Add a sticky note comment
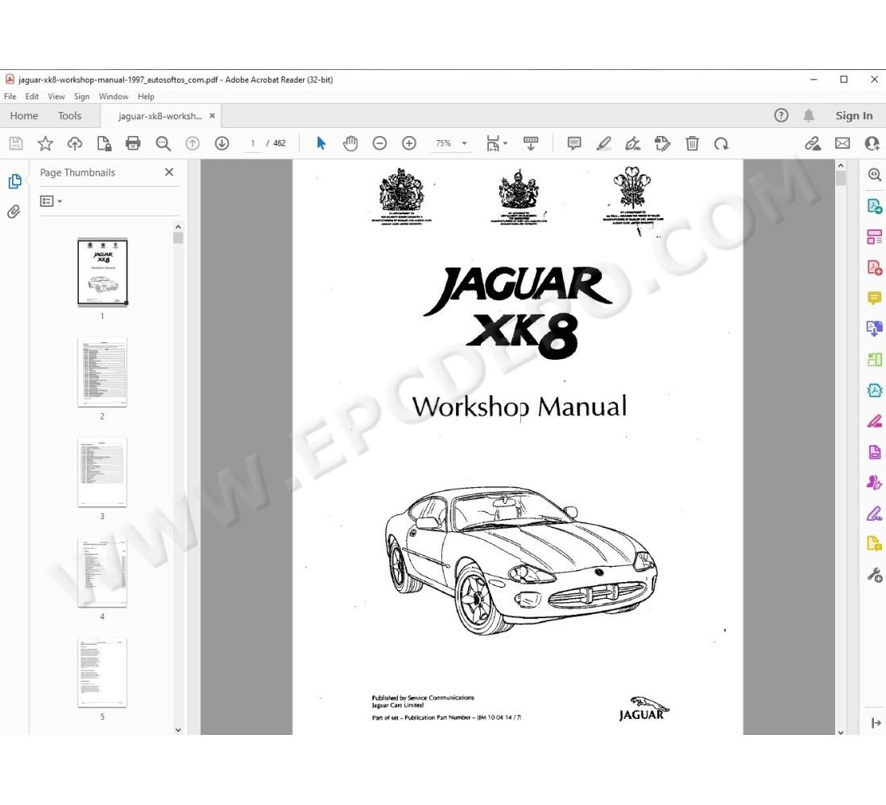 click(x=574, y=143)
